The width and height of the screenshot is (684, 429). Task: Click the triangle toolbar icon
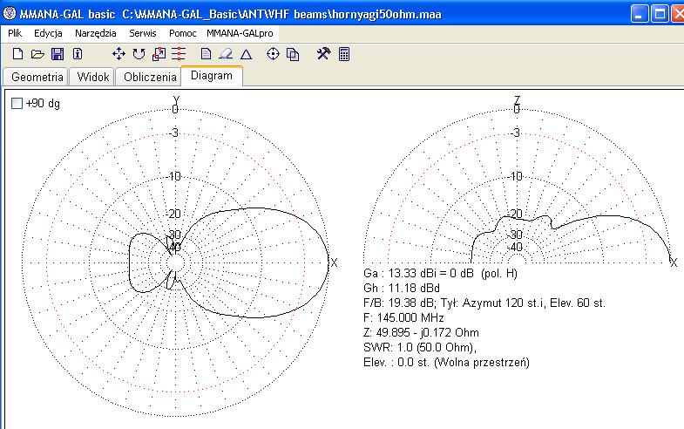click(x=246, y=54)
